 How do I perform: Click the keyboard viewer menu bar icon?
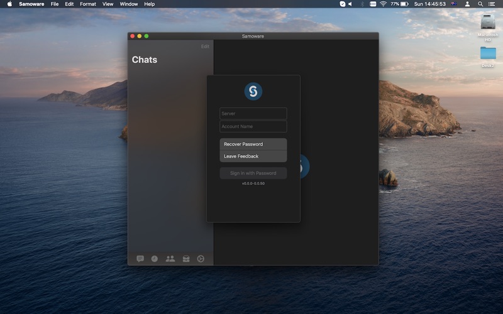373,4
